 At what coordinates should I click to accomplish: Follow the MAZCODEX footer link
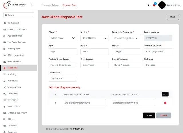[79, 129]
